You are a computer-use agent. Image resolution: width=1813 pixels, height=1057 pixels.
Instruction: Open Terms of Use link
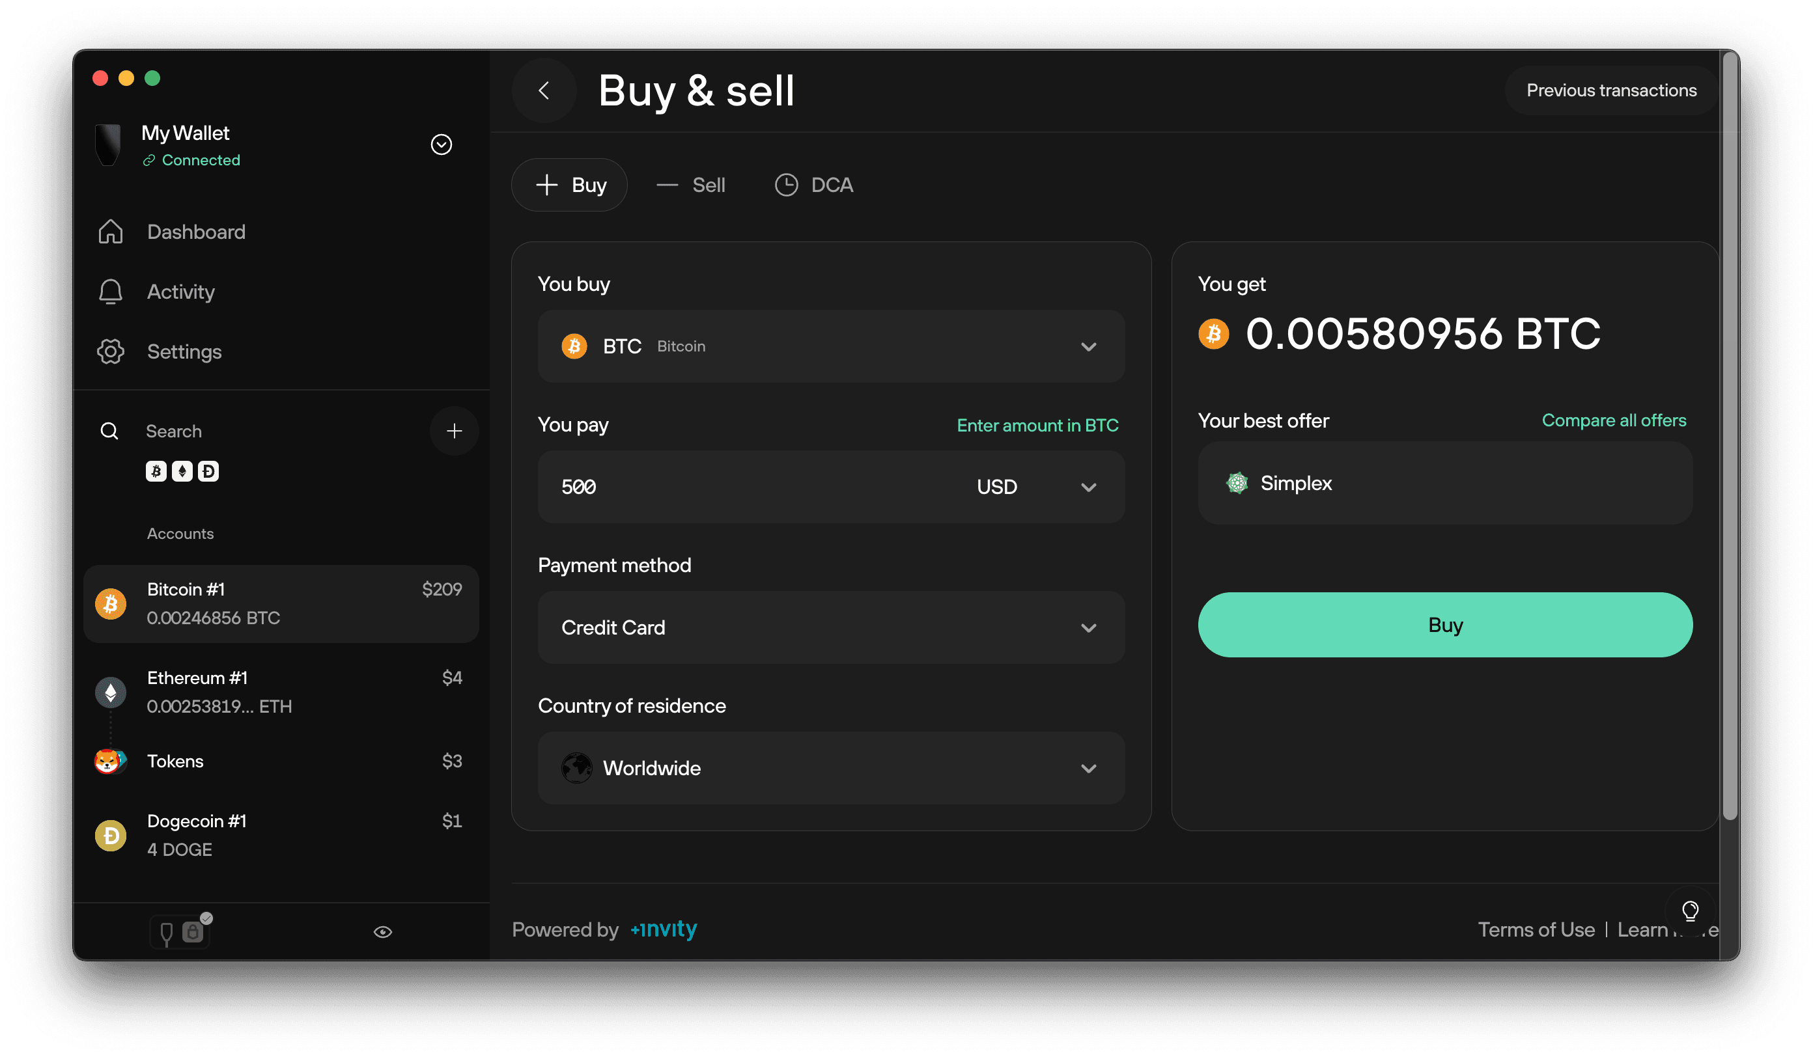[x=1536, y=929]
